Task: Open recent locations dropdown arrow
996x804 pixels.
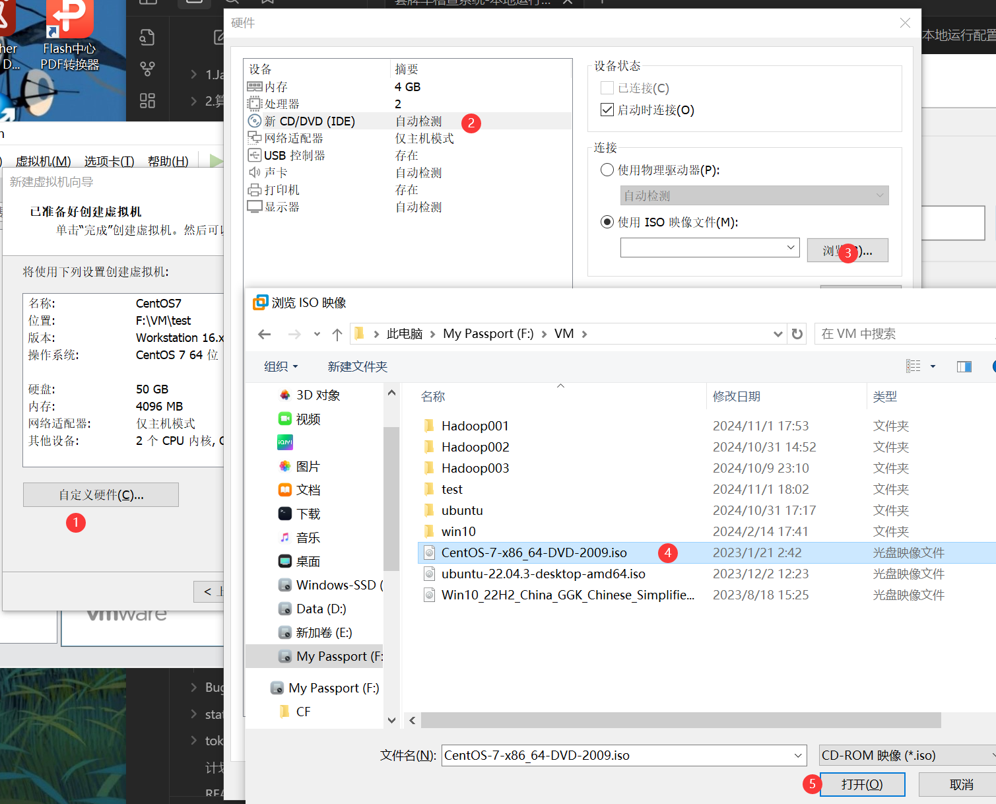Action: click(317, 334)
